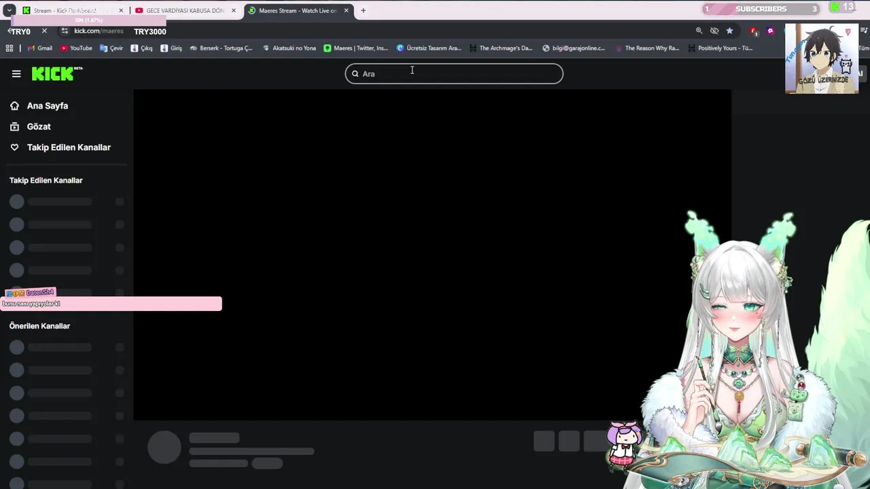Open the zoom magnifier icon
The width and height of the screenshot is (870, 489).
pyautogui.click(x=699, y=31)
